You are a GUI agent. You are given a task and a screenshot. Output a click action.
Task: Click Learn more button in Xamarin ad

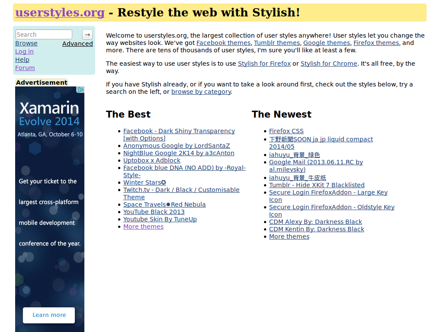coord(49,315)
